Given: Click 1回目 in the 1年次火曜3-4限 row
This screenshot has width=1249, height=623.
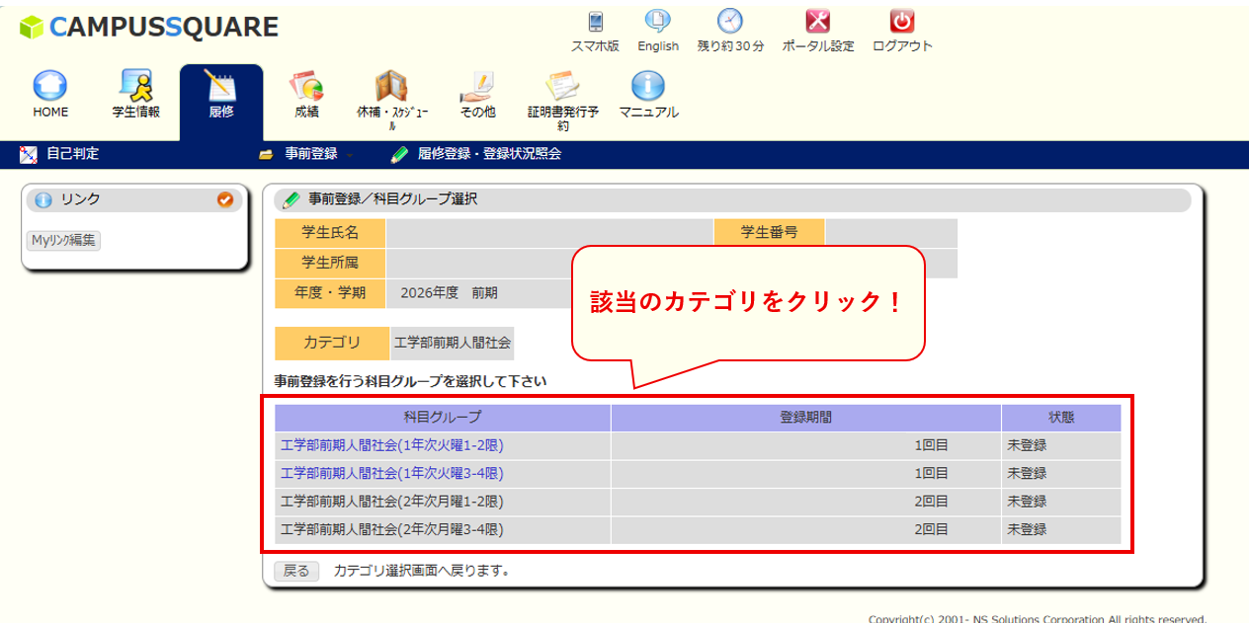Looking at the screenshot, I should 931,473.
